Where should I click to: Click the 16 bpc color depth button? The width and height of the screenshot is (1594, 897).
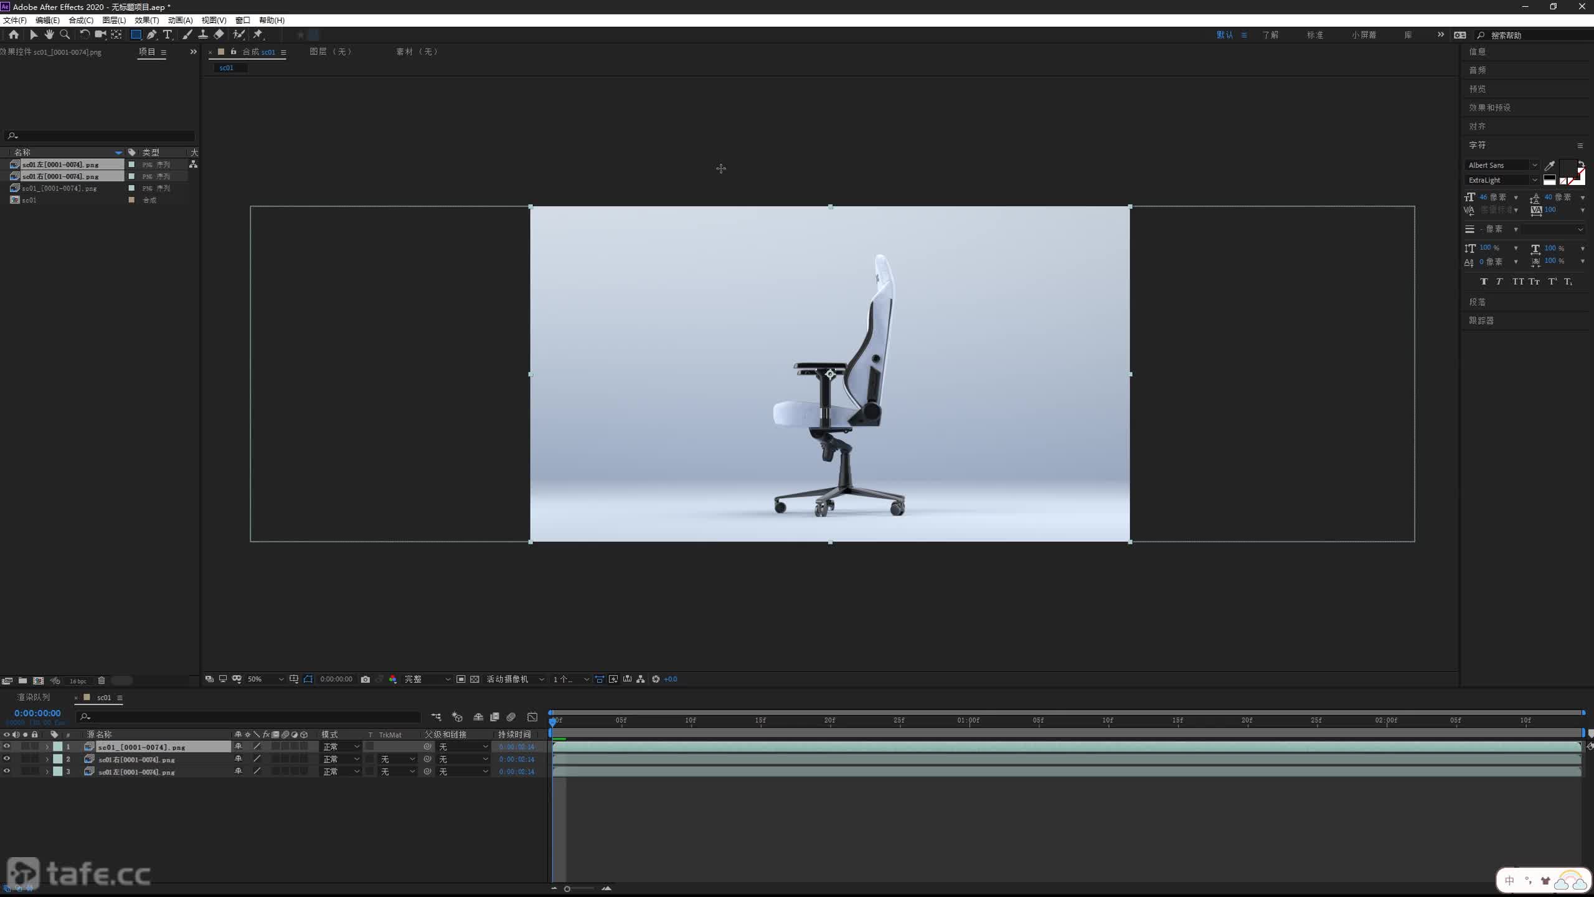coord(78,681)
